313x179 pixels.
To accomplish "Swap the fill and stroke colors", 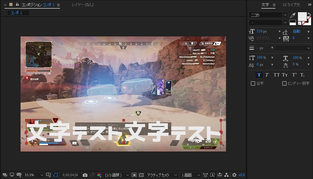I will click(x=309, y=14).
